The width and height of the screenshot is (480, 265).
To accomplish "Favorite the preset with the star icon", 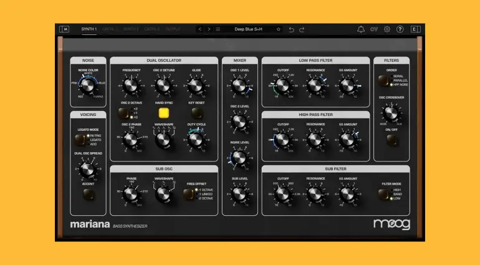I will 278,29.
